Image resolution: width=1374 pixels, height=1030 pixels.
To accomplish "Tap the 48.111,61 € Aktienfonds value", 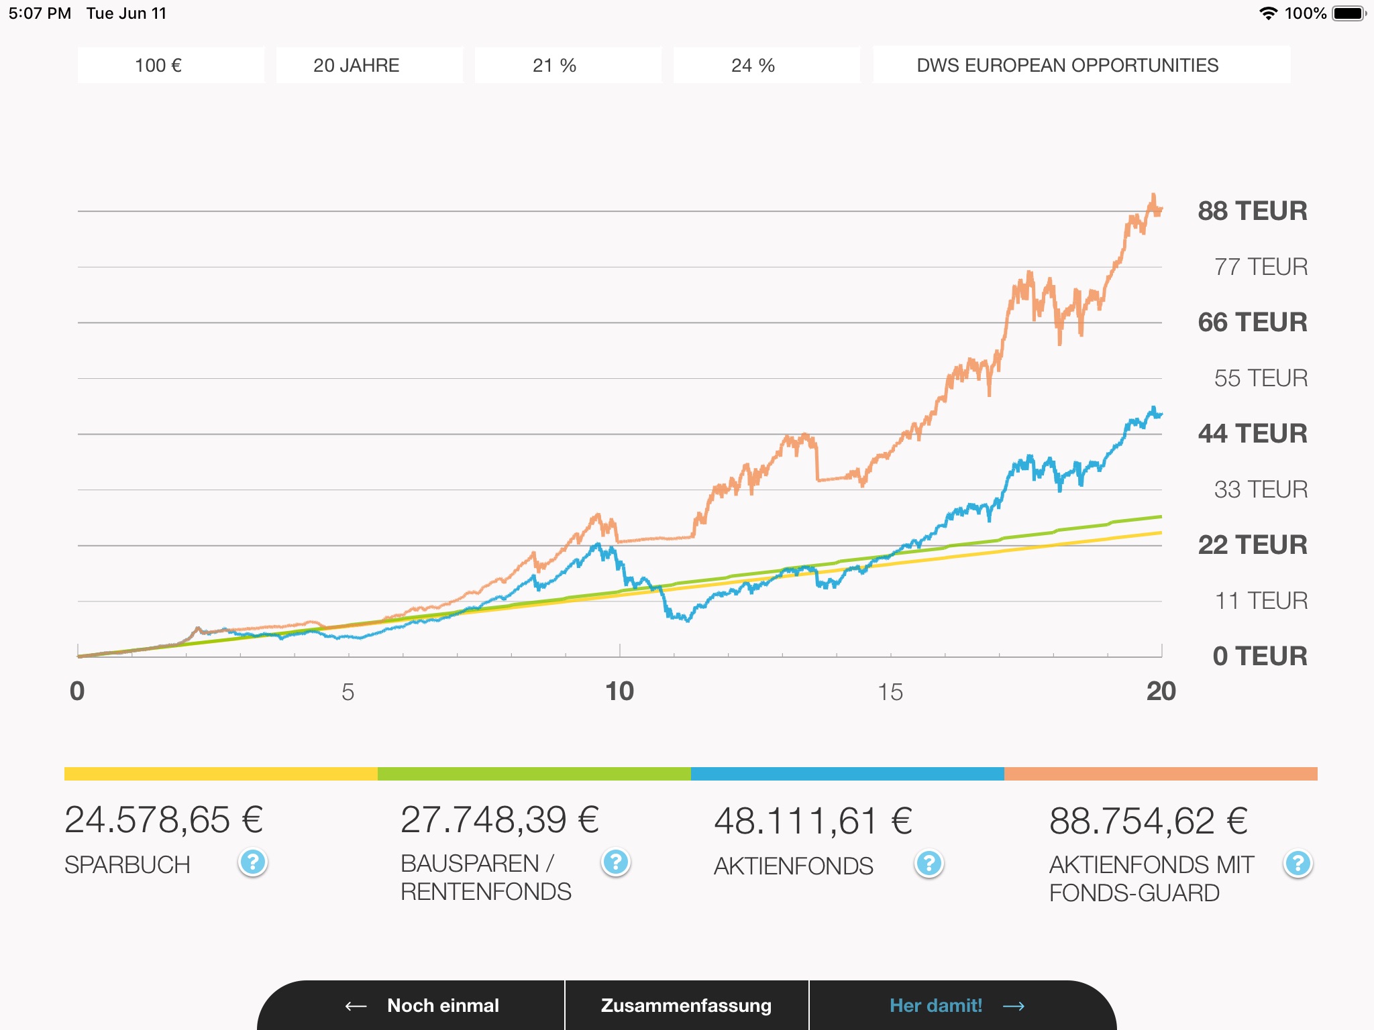I will pos(813,821).
